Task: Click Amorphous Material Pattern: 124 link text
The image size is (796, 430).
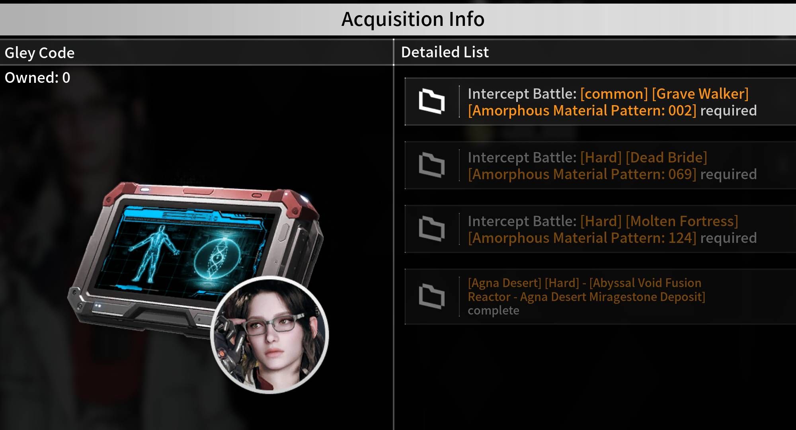Action: (x=582, y=238)
